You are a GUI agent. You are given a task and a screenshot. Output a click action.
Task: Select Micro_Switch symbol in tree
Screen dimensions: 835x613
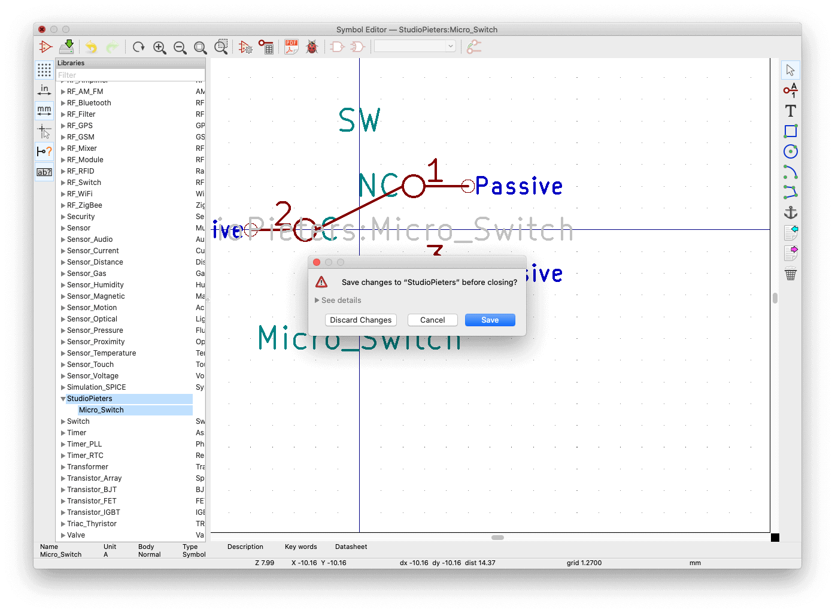pos(101,410)
